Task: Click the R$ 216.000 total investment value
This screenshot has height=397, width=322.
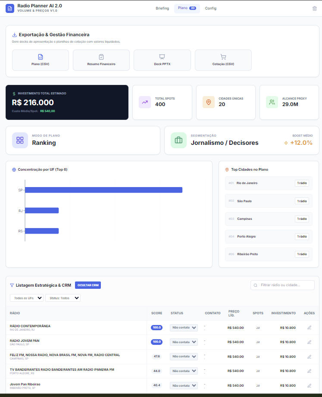Action: 33,103
